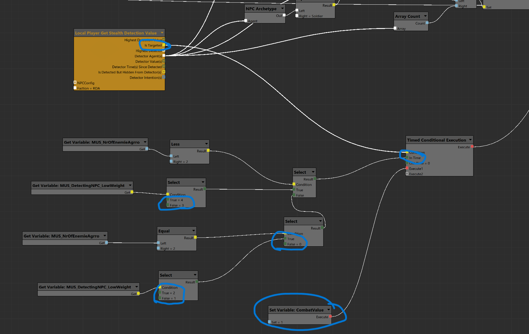Click the Is Targeted yellow output pin

pos(164,45)
